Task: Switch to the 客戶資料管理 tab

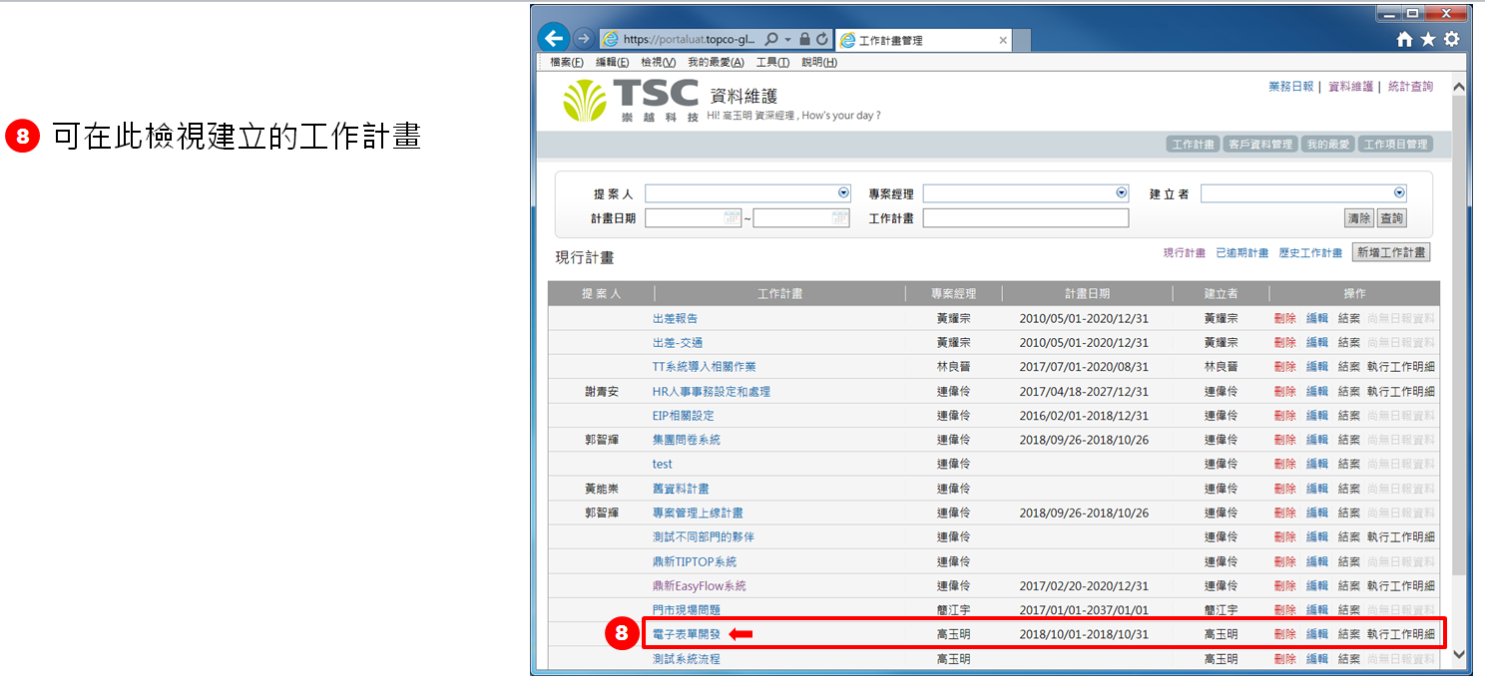Action: click(1260, 145)
